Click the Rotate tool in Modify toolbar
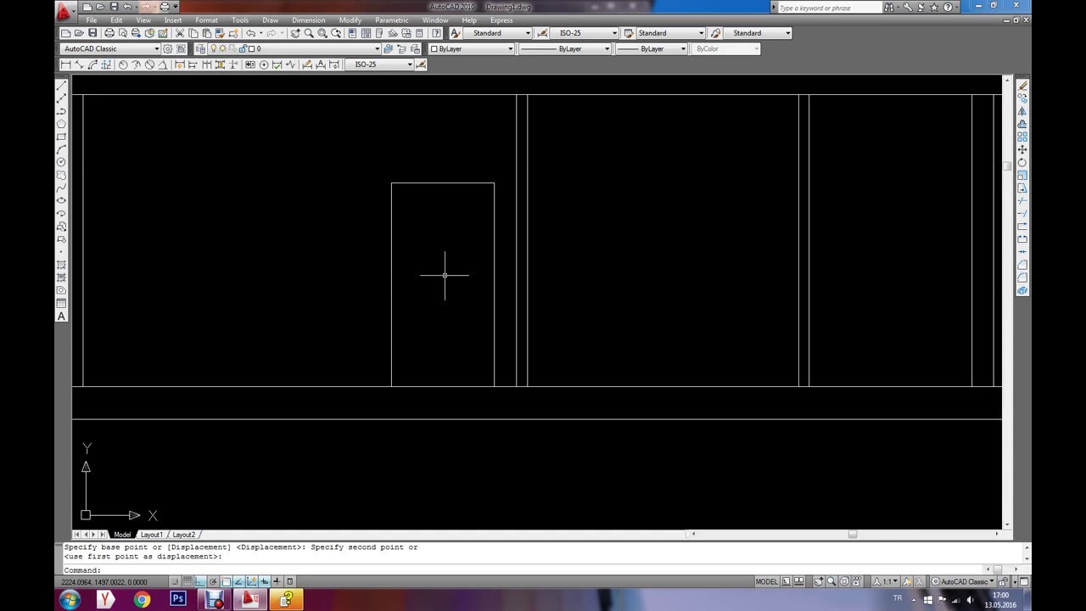This screenshot has width=1086, height=611. [x=1022, y=162]
